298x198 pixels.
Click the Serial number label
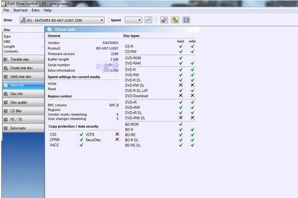pyautogui.click(x=59, y=65)
